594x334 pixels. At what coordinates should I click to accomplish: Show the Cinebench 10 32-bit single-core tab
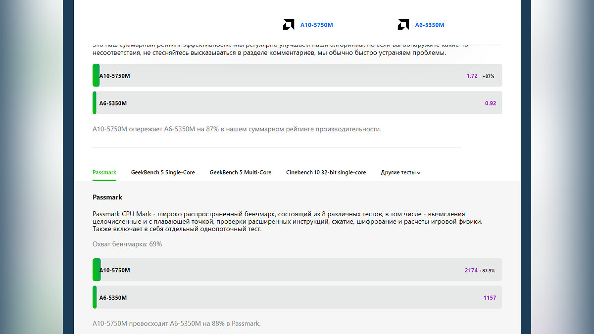click(x=326, y=173)
